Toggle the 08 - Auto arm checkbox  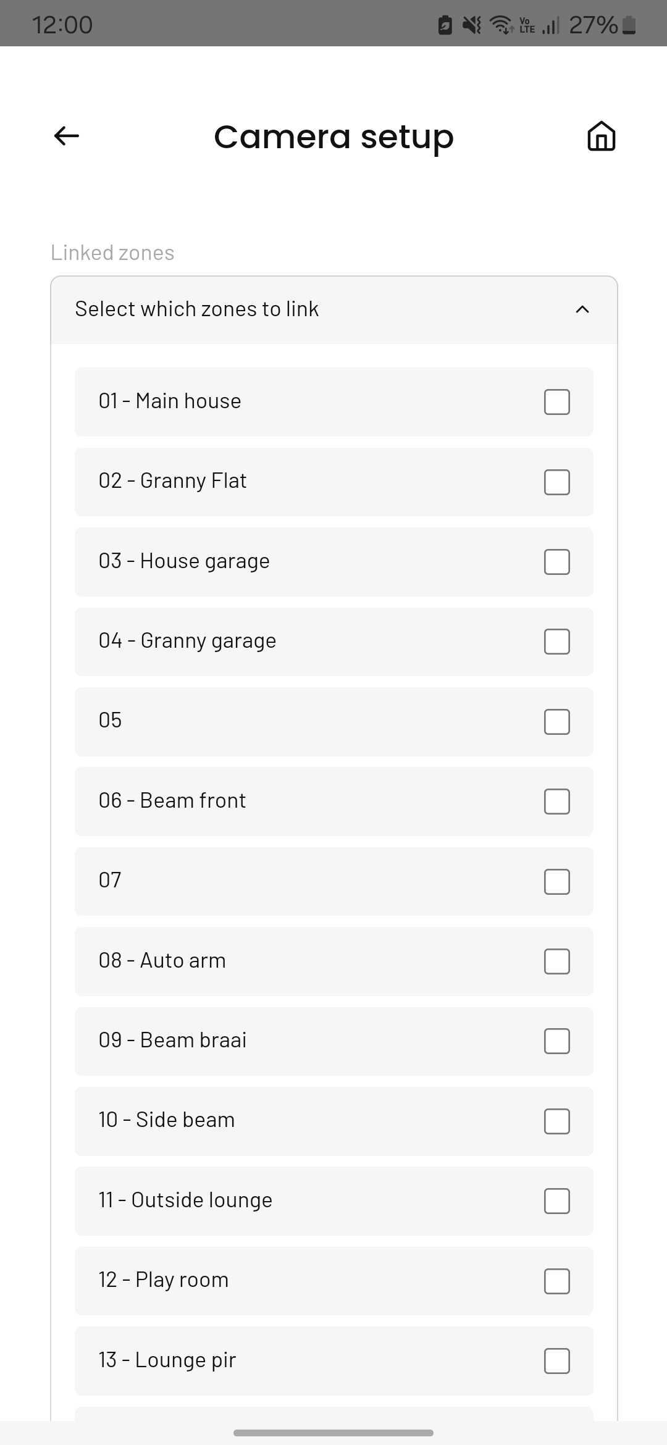pyautogui.click(x=557, y=961)
